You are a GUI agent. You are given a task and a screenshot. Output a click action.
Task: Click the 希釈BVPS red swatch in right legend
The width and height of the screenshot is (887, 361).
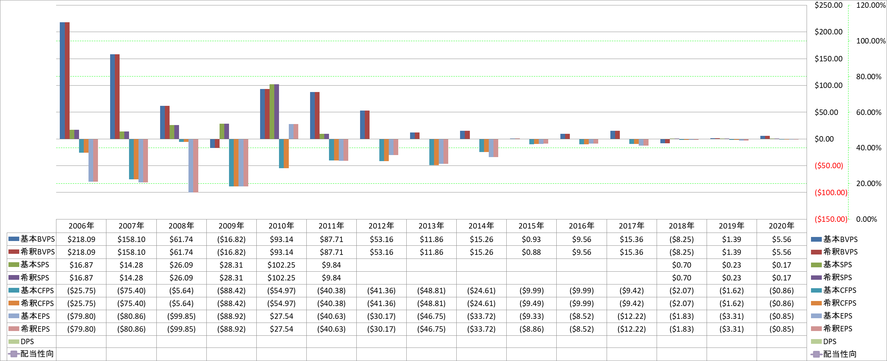click(x=816, y=252)
